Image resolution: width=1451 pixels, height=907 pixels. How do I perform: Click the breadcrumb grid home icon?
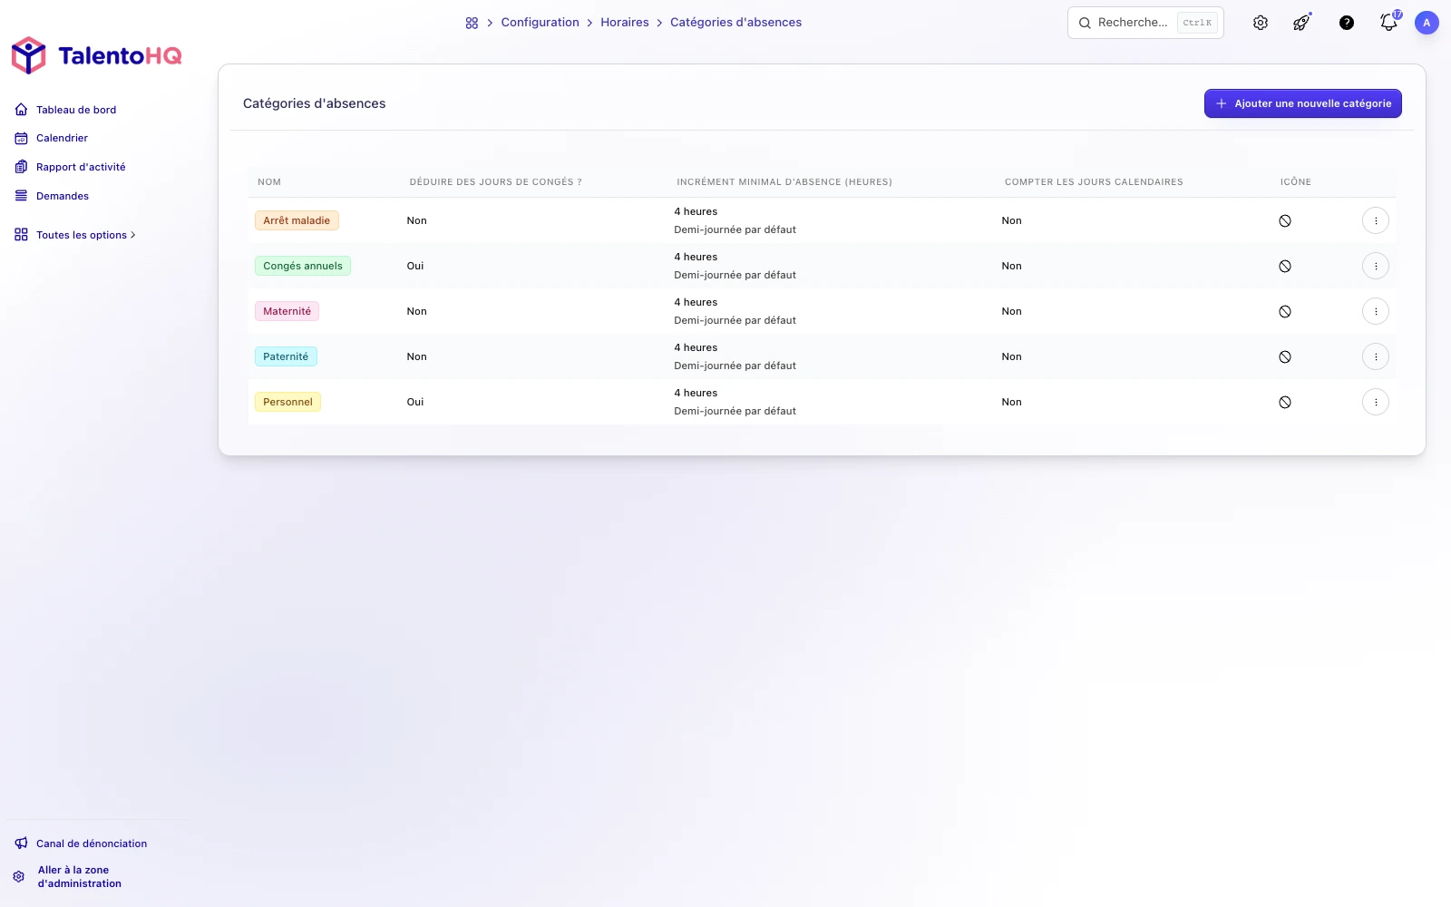[x=472, y=23]
